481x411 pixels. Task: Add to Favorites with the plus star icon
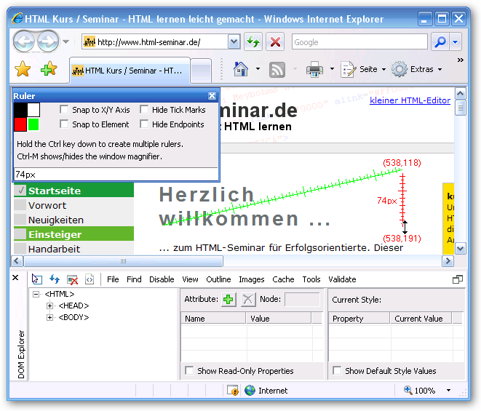click(x=49, y=68)
